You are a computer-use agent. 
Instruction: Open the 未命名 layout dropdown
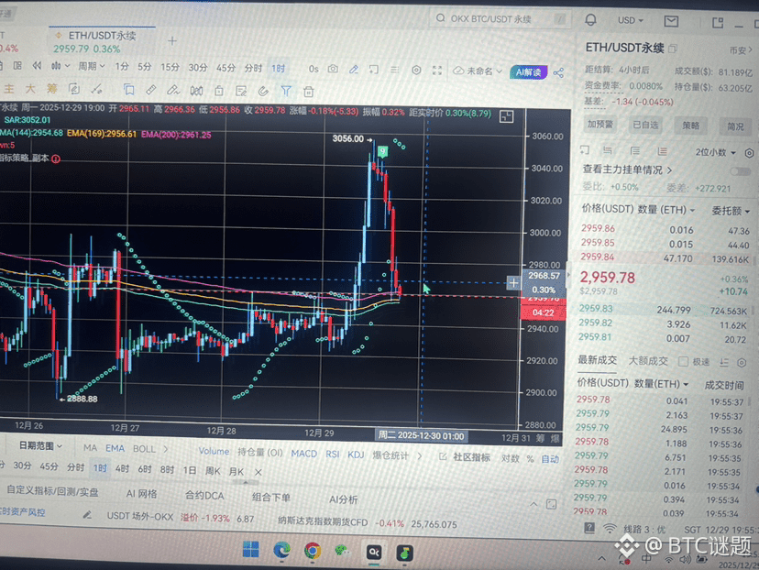pyautogui.click(x=478, y=71)
